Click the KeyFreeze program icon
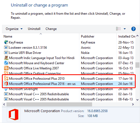The height and width of the screenshot is (123, 140). point(6,42)
